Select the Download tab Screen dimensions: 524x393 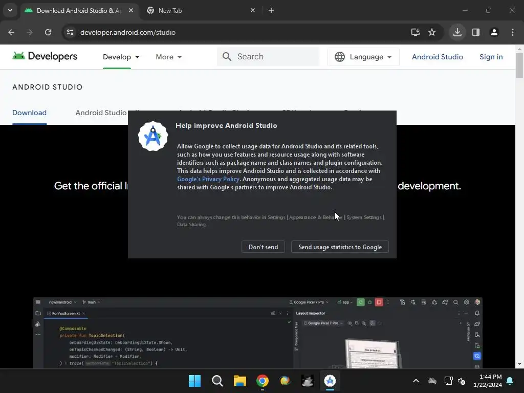29,113
